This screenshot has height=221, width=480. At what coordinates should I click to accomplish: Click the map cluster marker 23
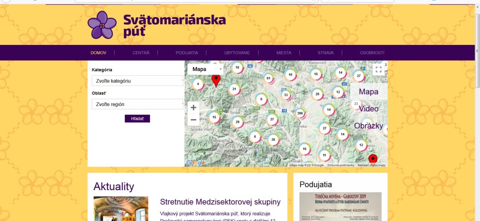coord(356,104)
